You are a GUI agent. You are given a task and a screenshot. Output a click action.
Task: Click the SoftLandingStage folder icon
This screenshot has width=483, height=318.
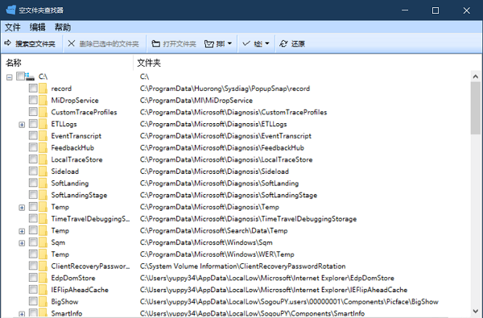pyautogui.click(x=43, y=195)
